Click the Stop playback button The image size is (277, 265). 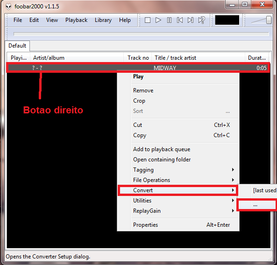coord(148,20)
